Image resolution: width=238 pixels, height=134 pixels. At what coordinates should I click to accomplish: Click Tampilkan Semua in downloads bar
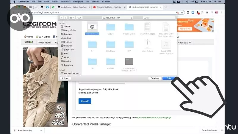[209, 130]
